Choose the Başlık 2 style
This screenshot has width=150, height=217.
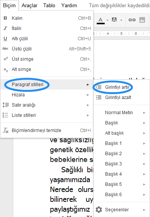122,154
